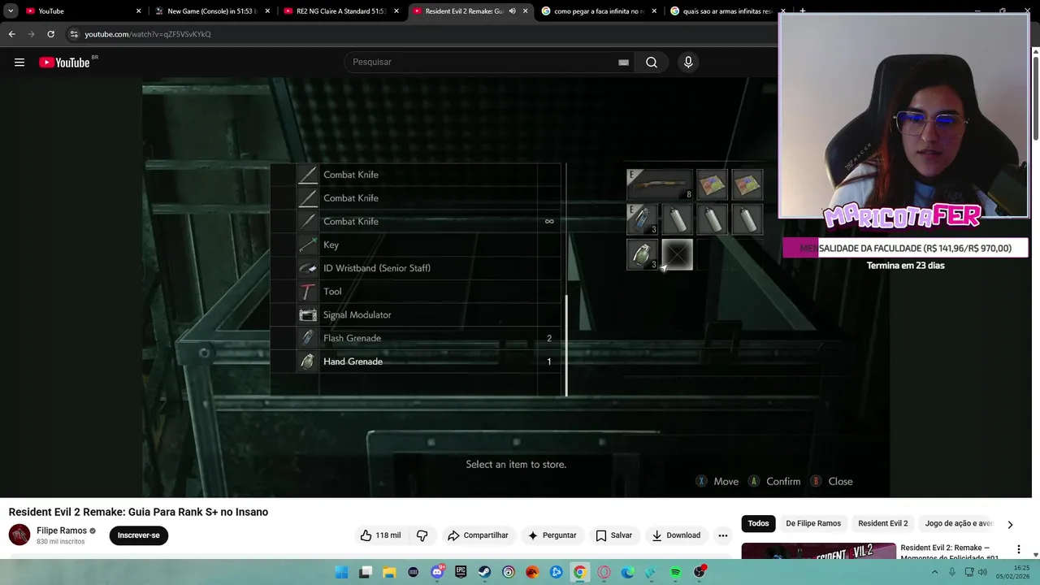This screenshot has width=1040, height=585.
Task: Like the video with thumbs up 118 mil
Action: 380,535
